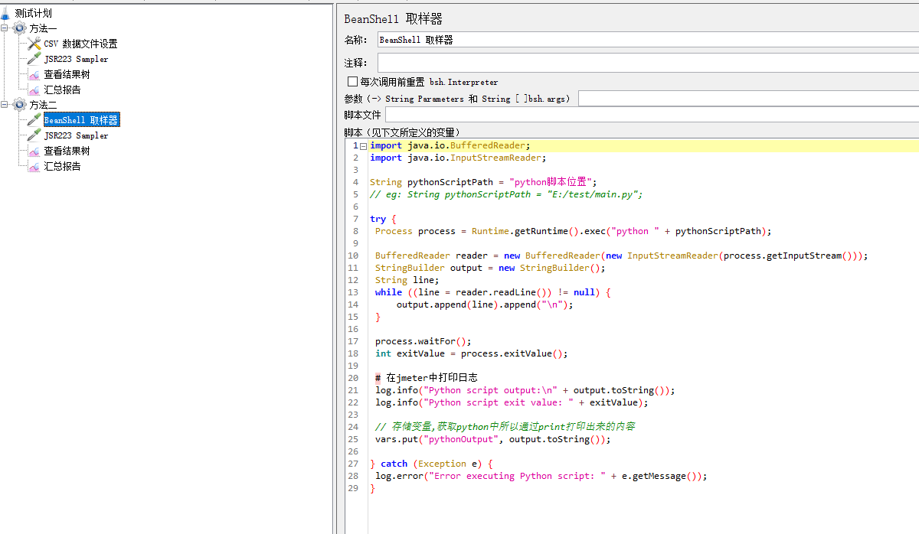The width and height of the screenshot is (919, 534).
Task: Click the 汇总报告 icon under 方法二
Action: coord(34,166)
